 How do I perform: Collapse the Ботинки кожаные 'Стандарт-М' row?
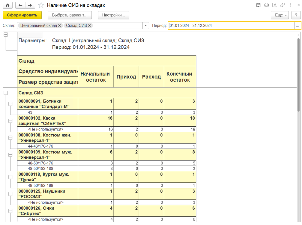(10, 104)
